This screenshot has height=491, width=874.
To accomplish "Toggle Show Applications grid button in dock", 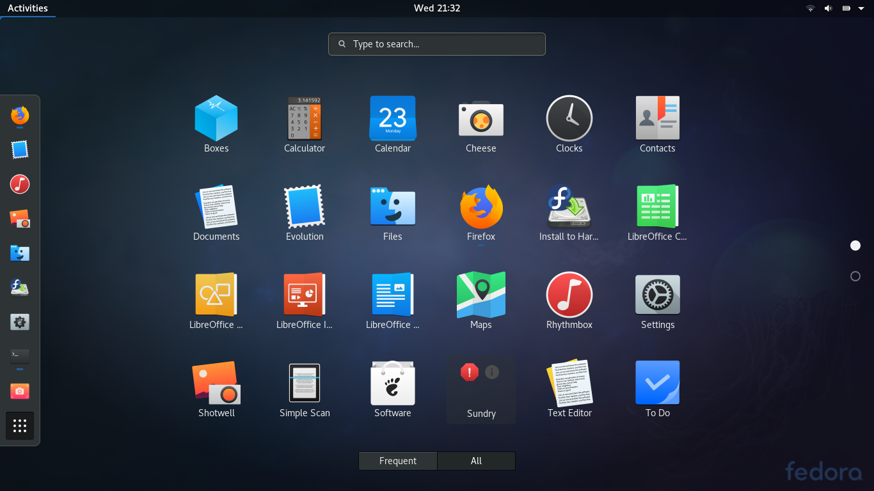I will pyautogui.click(x=20, y=426).
